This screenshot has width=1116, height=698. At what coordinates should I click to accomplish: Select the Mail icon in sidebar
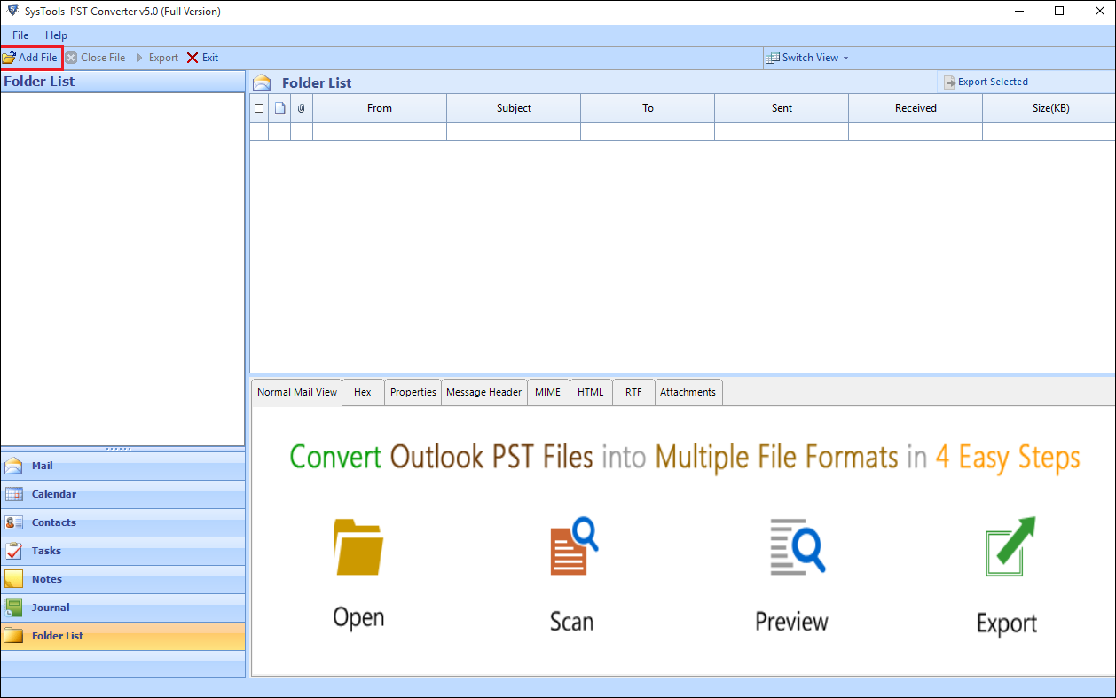point(14,467)
